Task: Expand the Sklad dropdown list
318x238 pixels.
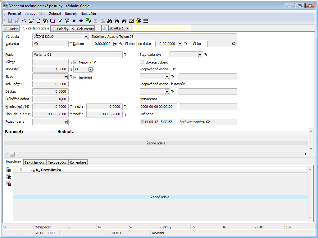Action: pyautogui.click(x=66, y=77)
